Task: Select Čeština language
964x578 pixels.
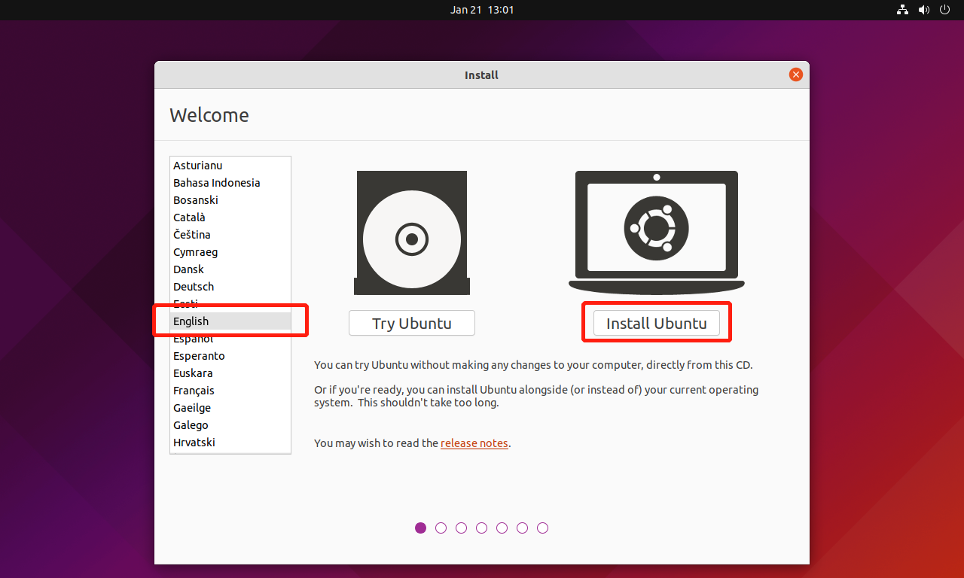Action: [230, 235]
